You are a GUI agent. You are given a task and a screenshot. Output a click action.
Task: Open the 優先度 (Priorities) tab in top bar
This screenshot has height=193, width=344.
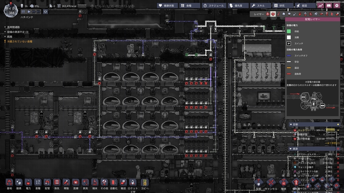tap(238, 5)
